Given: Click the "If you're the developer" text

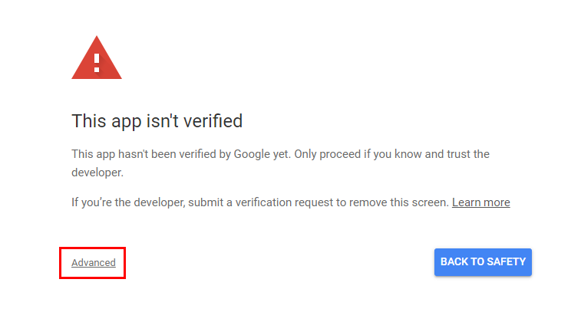Looking at the screenshot, I should click(x=128, y=202).
